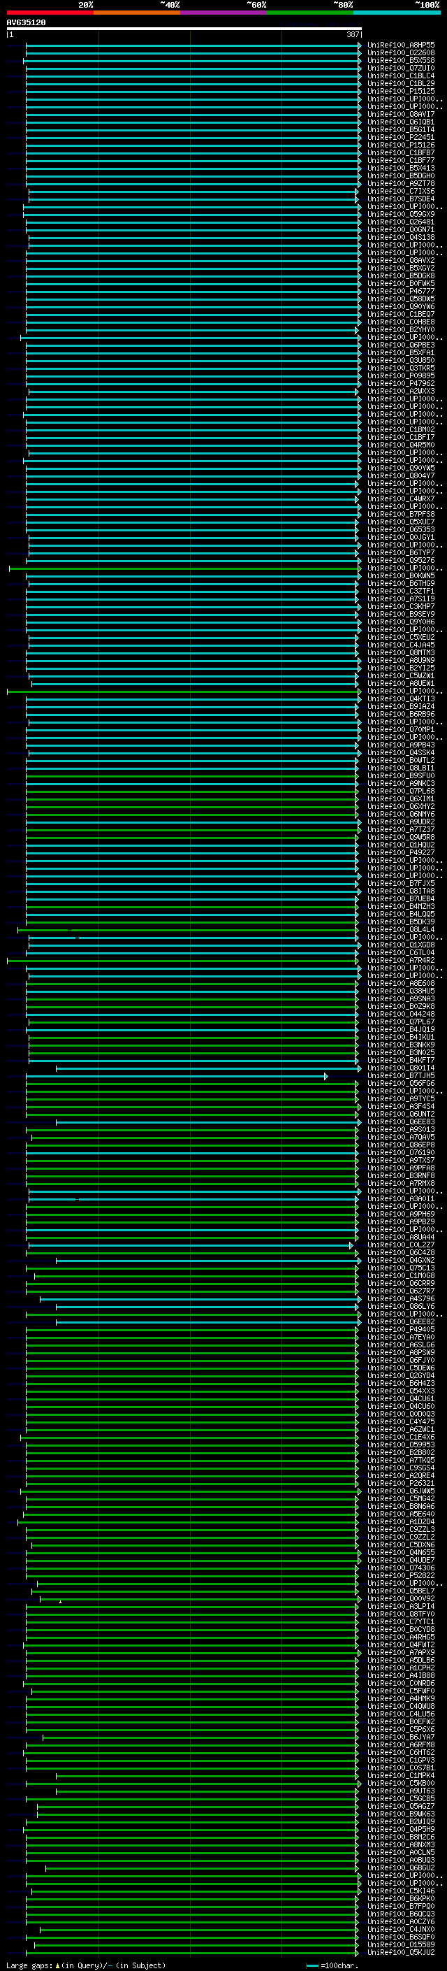Click the arrowhead ending the UniRef100_B7TJH5 alignment
The image size is (447, 1971).
coord(326,1076)
